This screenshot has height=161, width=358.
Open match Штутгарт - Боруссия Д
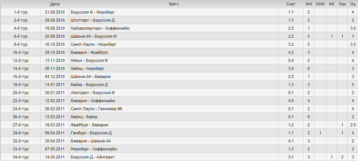tap(93, 20)
